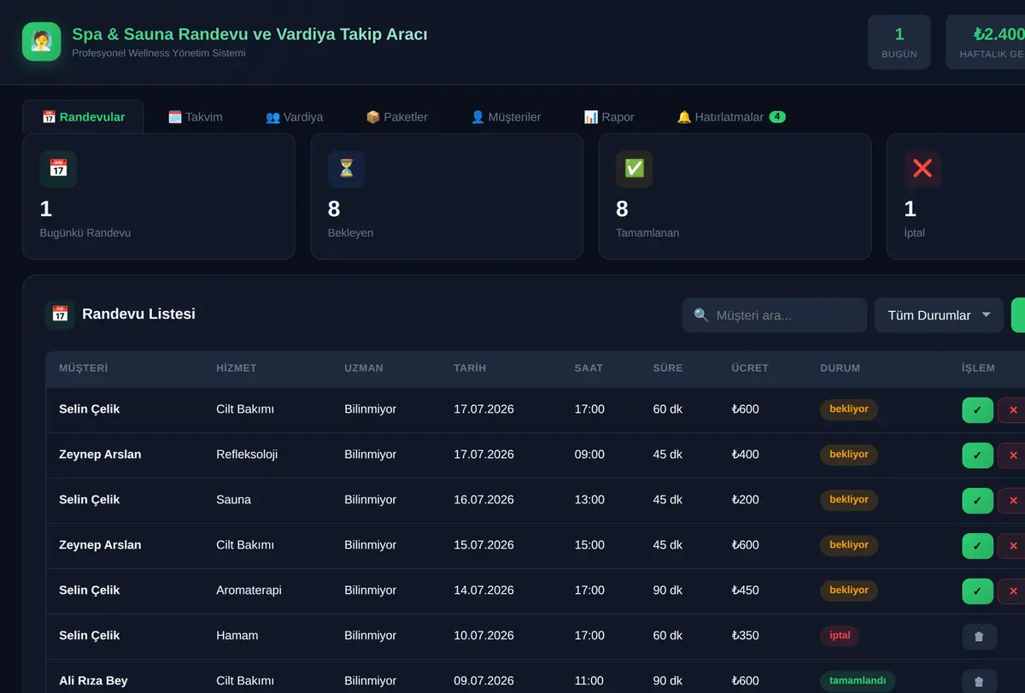Click the red iptal status badge
This screenshot has height=693, width=1025.
coord(840,636)
